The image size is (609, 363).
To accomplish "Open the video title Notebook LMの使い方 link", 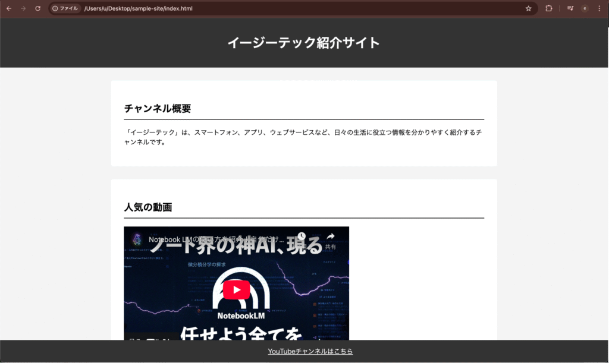I will (216, 239).
